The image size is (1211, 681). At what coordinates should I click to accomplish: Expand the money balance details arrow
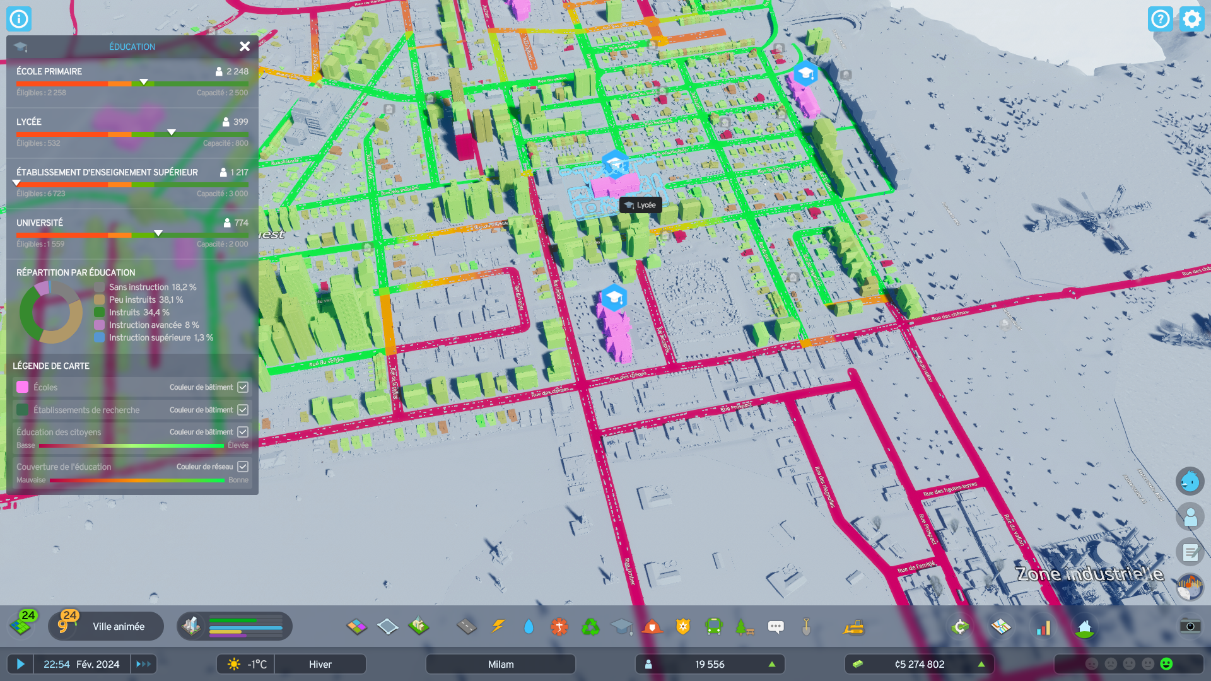tap(981, 665)
